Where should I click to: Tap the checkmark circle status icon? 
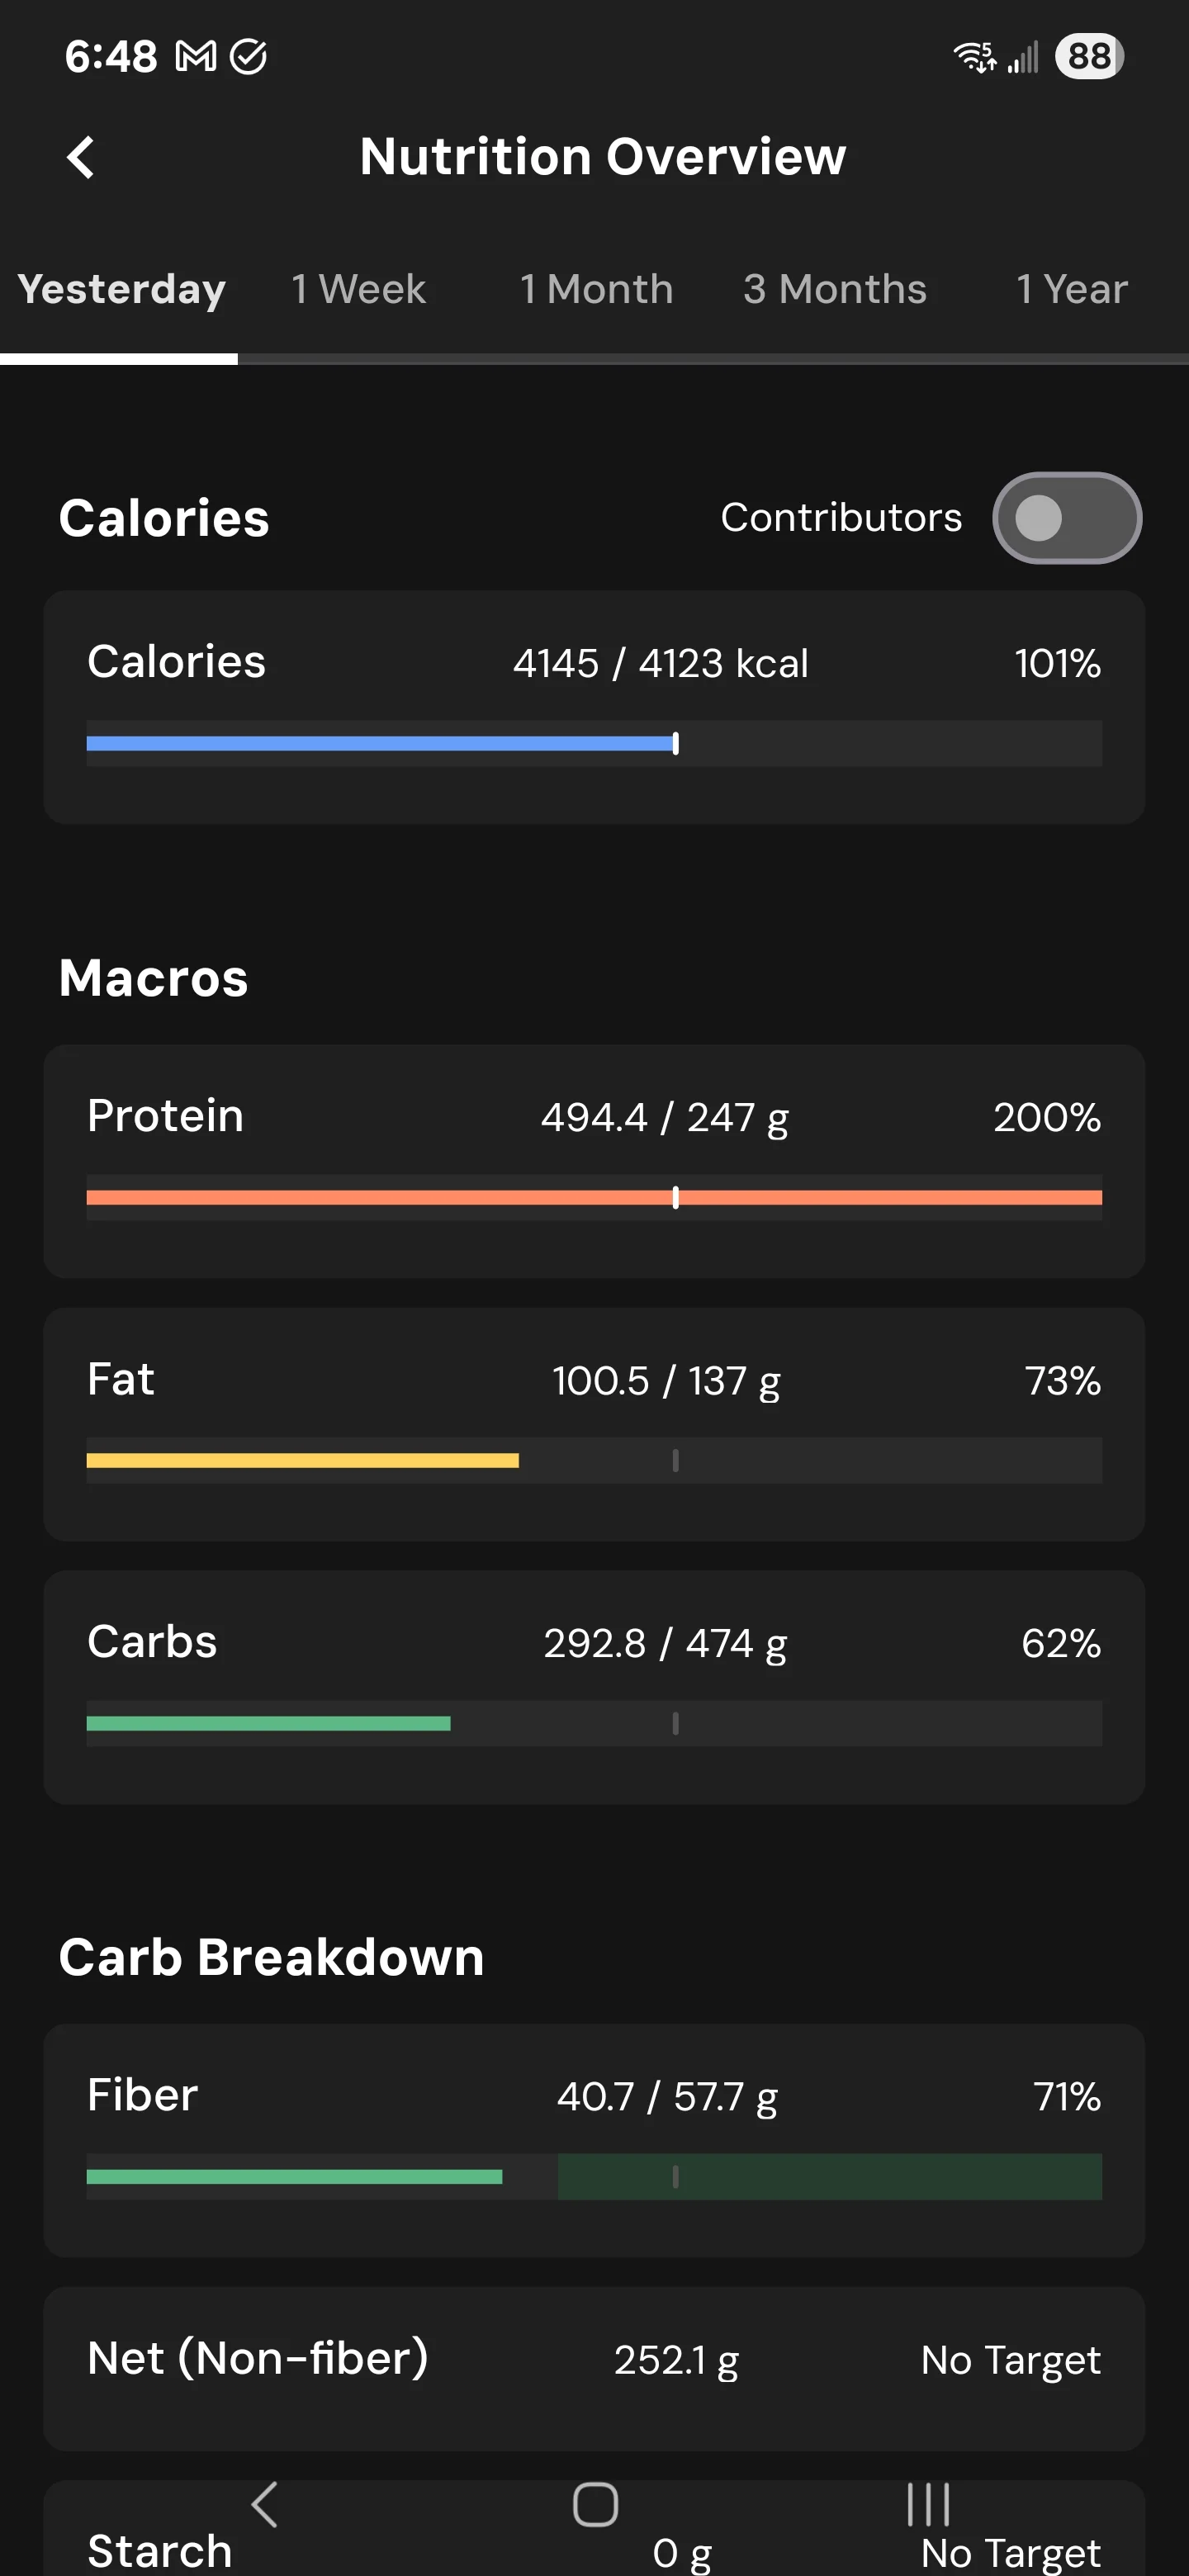[x=248, y=57]
